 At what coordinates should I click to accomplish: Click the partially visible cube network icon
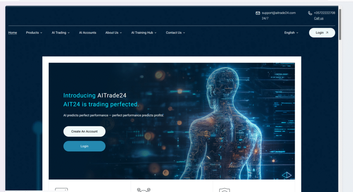(x=142, y=190)
